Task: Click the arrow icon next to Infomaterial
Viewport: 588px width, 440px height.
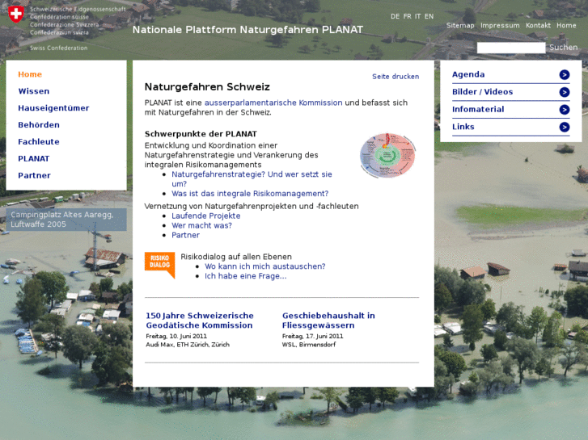Action: (x=565, y=110)
